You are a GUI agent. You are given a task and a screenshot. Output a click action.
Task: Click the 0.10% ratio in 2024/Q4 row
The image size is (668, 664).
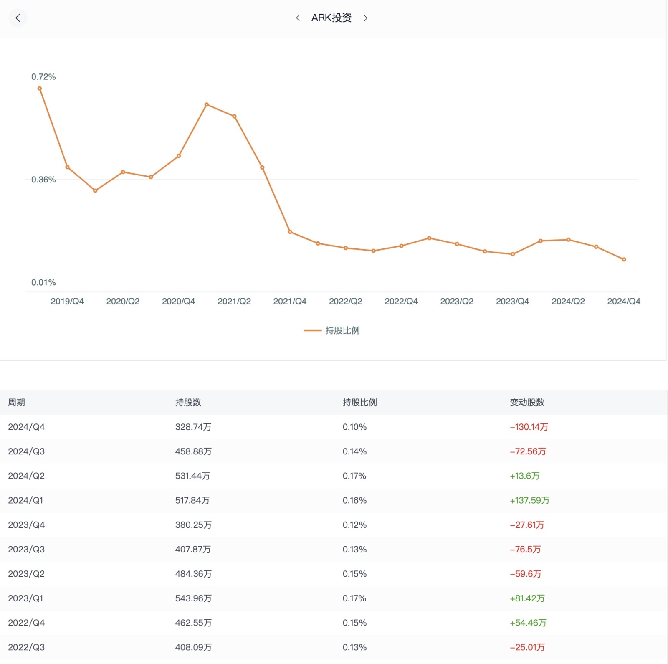click(x=355, y=427)
